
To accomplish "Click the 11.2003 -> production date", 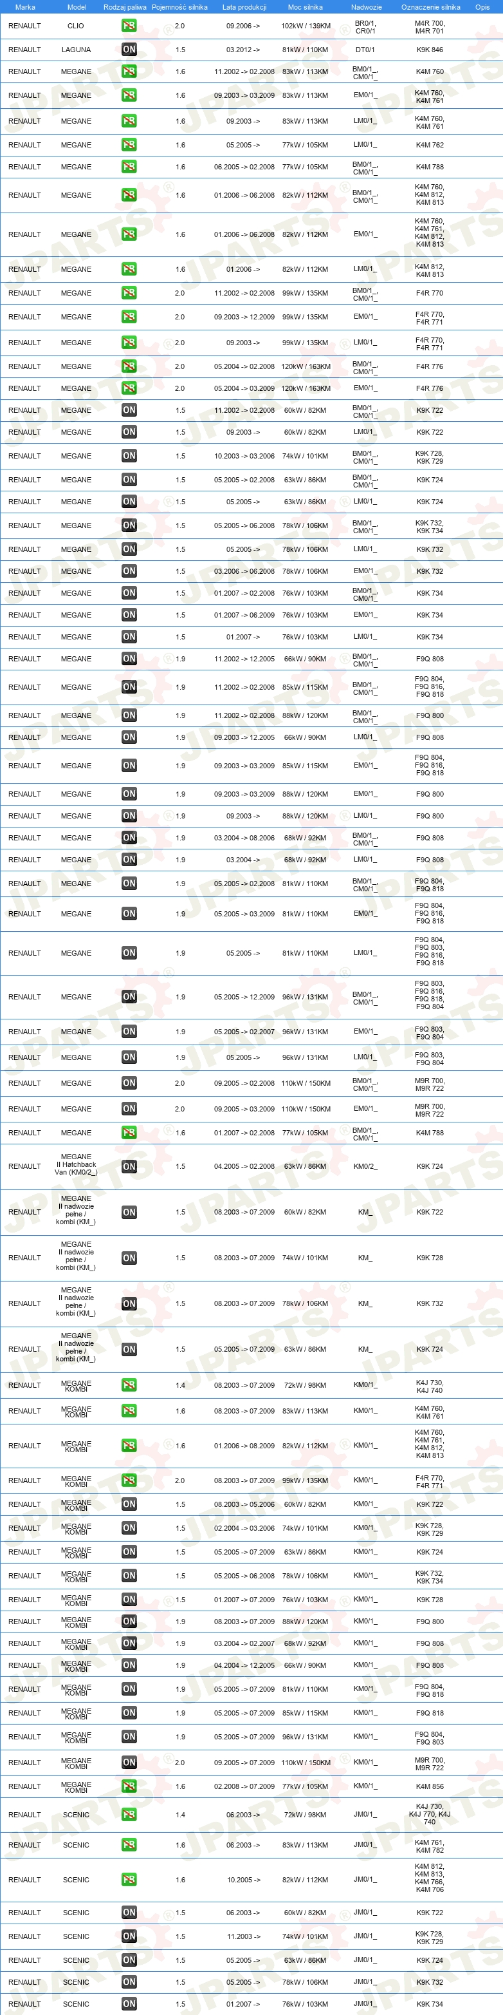I will point(243,1937).
